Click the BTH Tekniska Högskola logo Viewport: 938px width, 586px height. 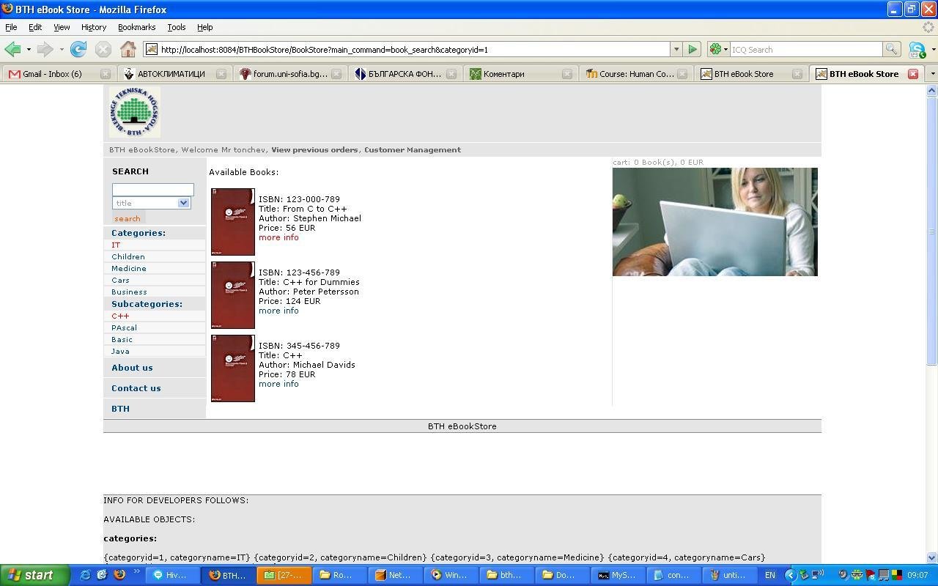coord(133,111)
